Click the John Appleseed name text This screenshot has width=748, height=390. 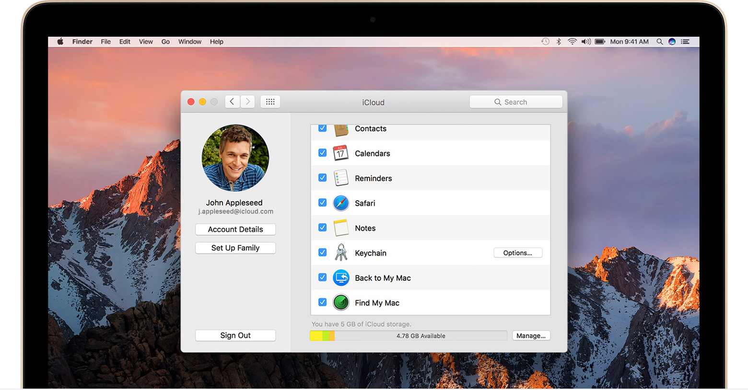coord(234,203)
